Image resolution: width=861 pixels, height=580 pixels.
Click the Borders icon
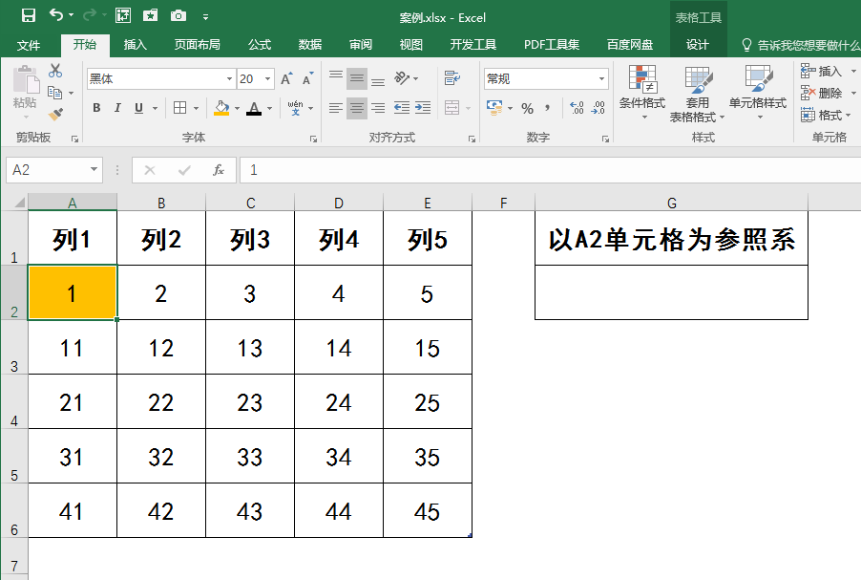pyautogui.click(x=179, y=108)
